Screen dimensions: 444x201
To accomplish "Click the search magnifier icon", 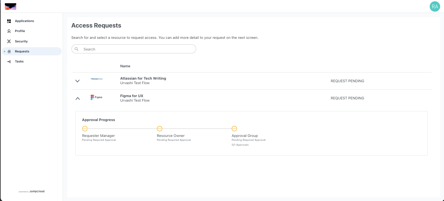I will (x=77, y=49).
